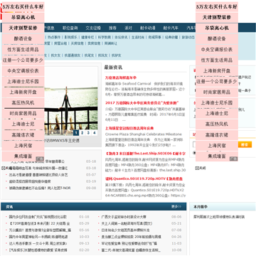Open left ad link 集成墙面
256x256 pixels.
coord(23,156)
